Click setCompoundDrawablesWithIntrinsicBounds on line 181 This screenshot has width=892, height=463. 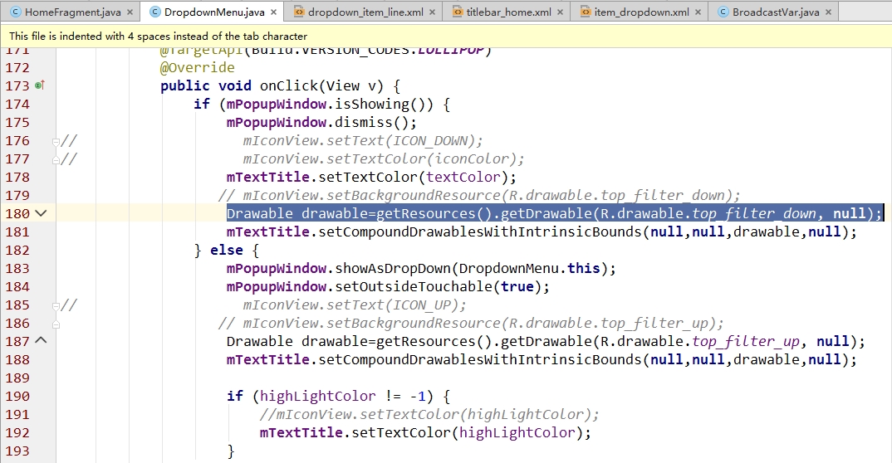click(542, 231)
